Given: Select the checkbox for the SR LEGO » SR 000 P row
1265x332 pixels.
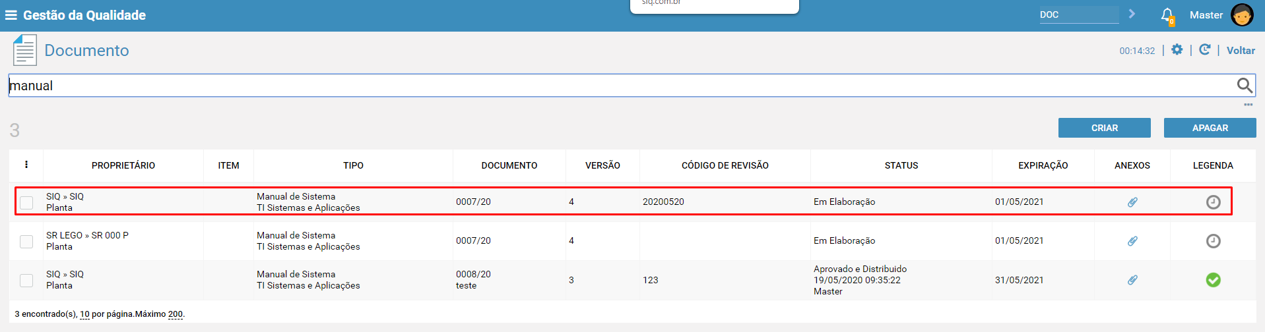Looking at the screenshot, I should pos(26,241).
